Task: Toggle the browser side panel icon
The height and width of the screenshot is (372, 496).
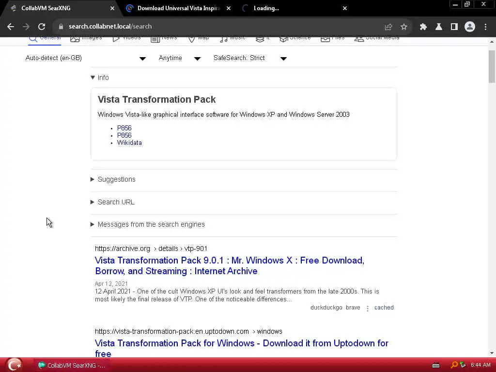Action: coord(454,27)
